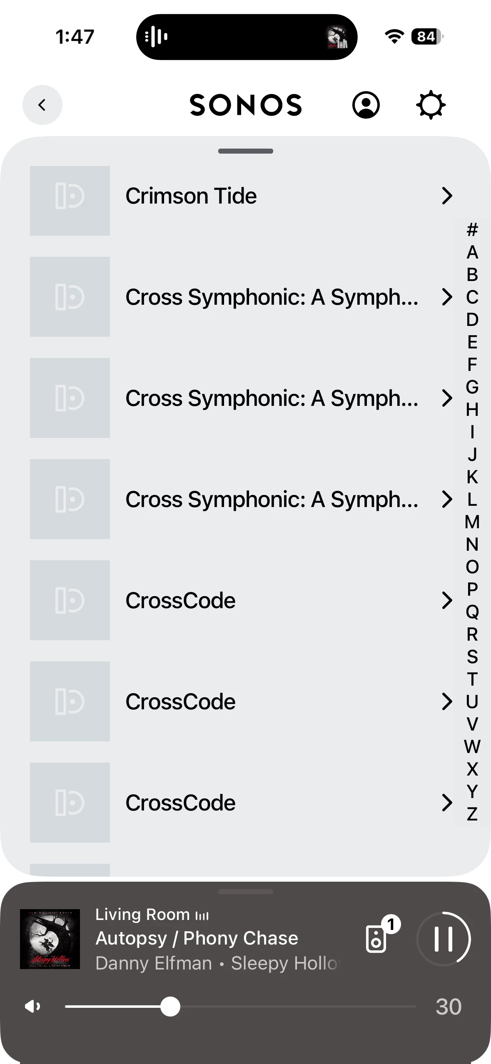Tap the speaker output grouping icon
491x1064 pixels.
[377, 939]
